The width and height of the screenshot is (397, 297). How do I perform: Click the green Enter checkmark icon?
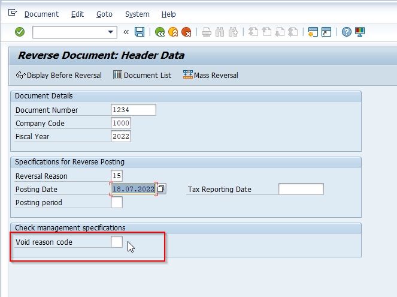point(20,32)
